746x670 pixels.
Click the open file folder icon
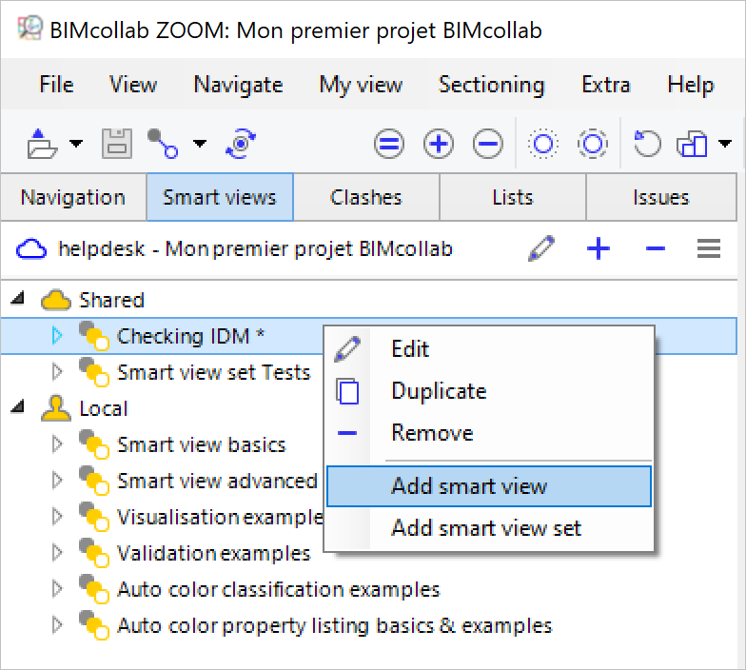click(x=42, y=144)
